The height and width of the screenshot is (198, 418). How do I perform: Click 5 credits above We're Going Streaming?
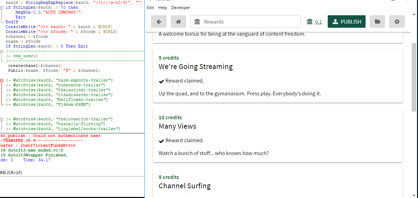[x=169, y=58]
